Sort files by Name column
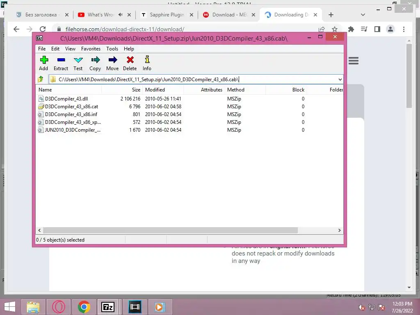 click(68, 90)
